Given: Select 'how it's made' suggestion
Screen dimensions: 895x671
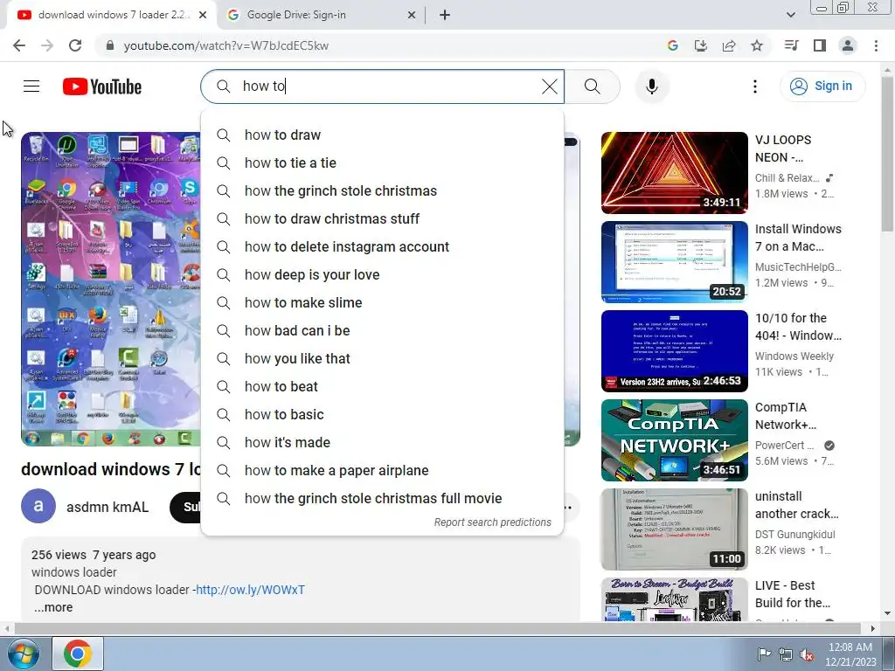Looking at the screenshot, I should (383, 442).
